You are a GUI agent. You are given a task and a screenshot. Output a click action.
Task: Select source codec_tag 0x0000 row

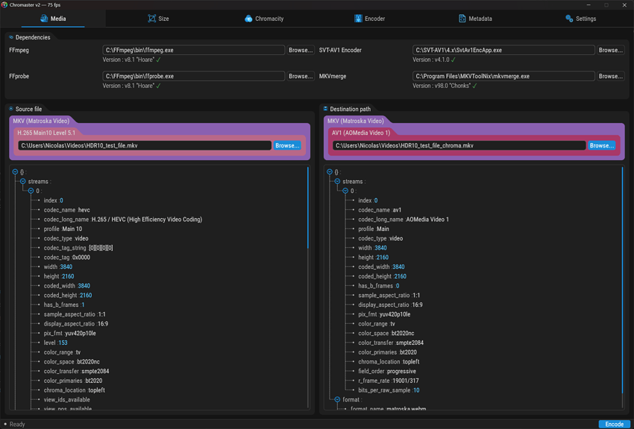click(66, 257)
